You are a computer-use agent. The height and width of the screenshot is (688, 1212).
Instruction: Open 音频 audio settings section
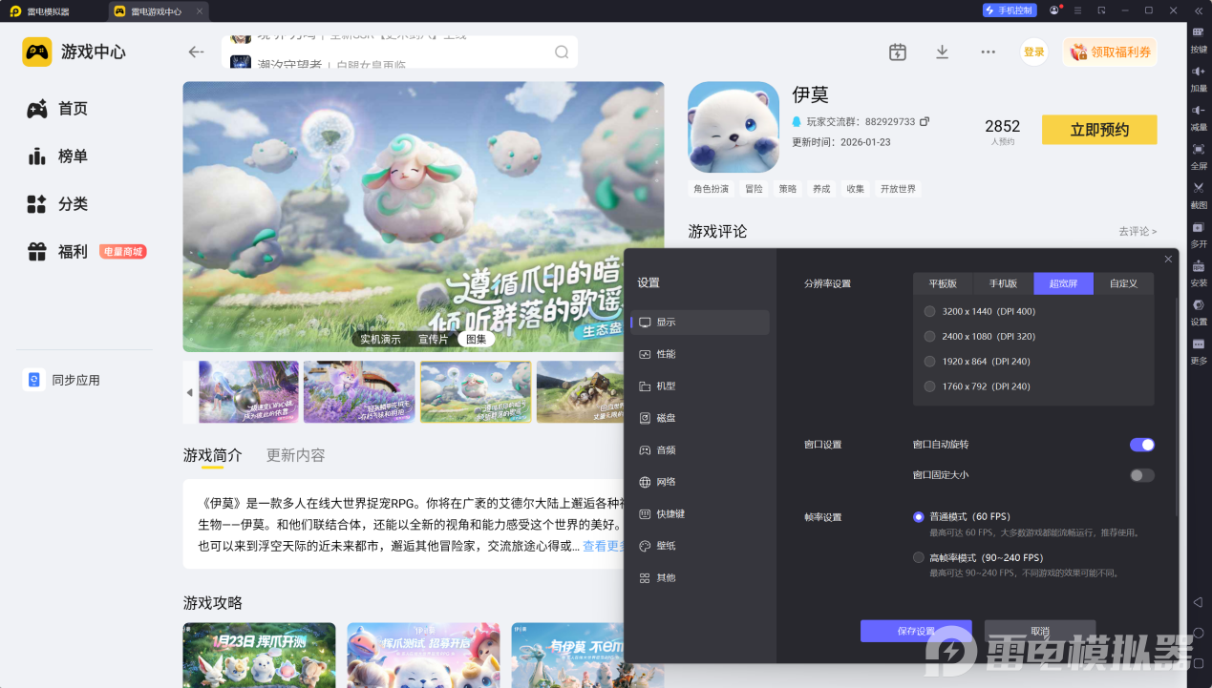[700, 450]
